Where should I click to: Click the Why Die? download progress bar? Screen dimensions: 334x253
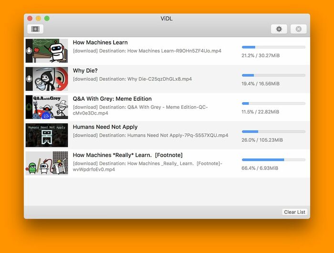[273, 75]
